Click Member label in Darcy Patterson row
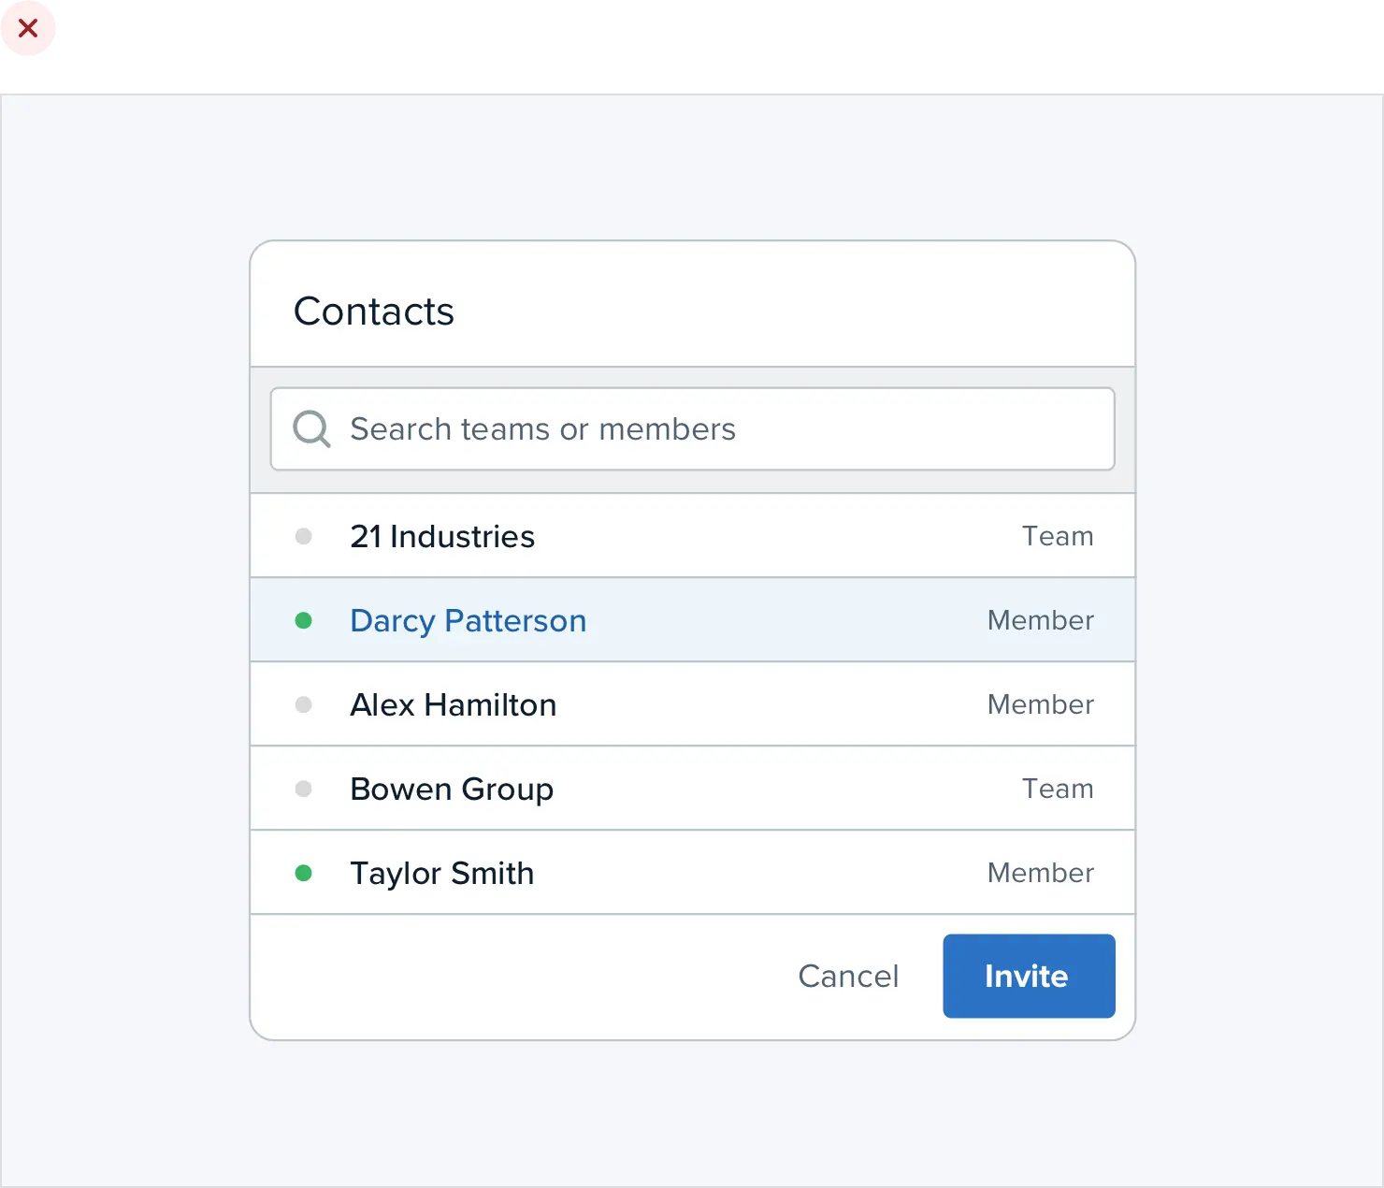 click(x=1040, y=620)
